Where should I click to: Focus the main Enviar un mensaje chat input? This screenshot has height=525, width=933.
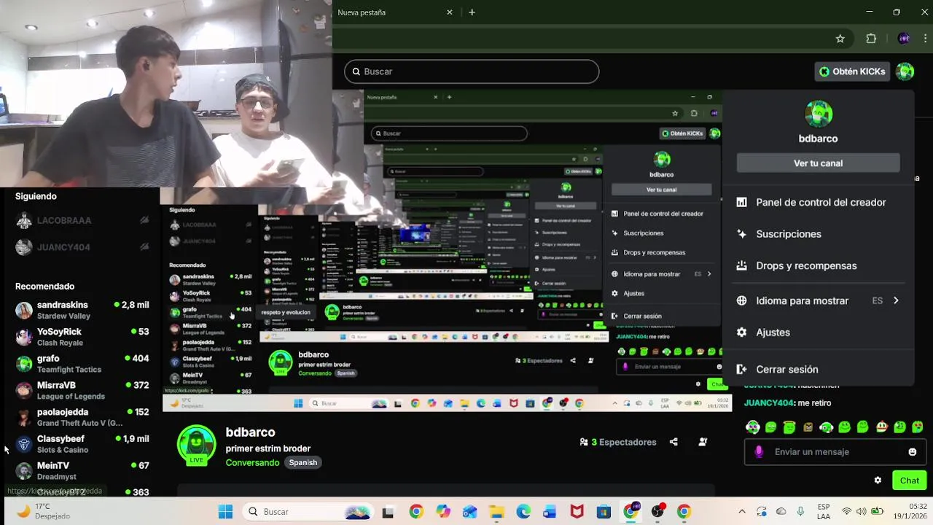tap(835, 452)
